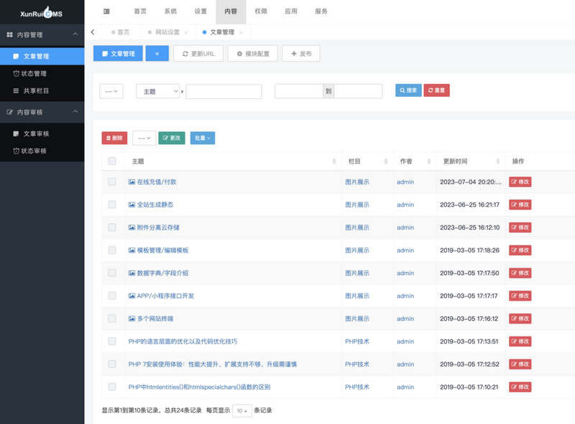Viewport: 575px width, 424px height.
Task: Click the red 删除 button
Action: (114, 138)
